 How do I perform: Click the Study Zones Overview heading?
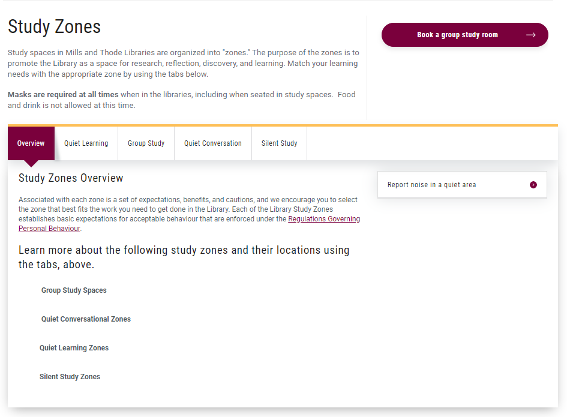point(71,178)
